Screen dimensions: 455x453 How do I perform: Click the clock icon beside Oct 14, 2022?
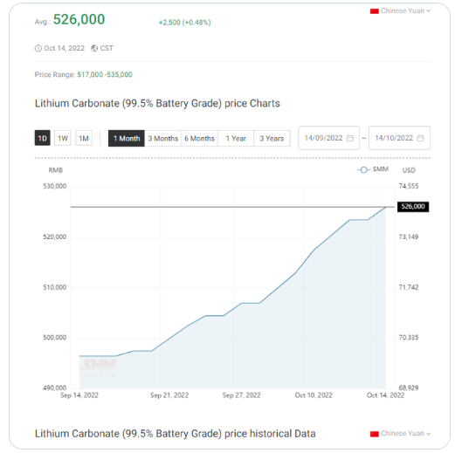(x=38, y=48)
